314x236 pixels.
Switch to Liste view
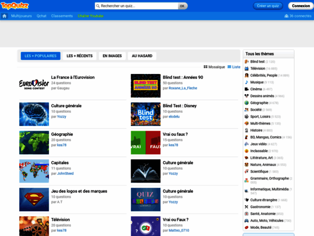[x=233, y=67]
